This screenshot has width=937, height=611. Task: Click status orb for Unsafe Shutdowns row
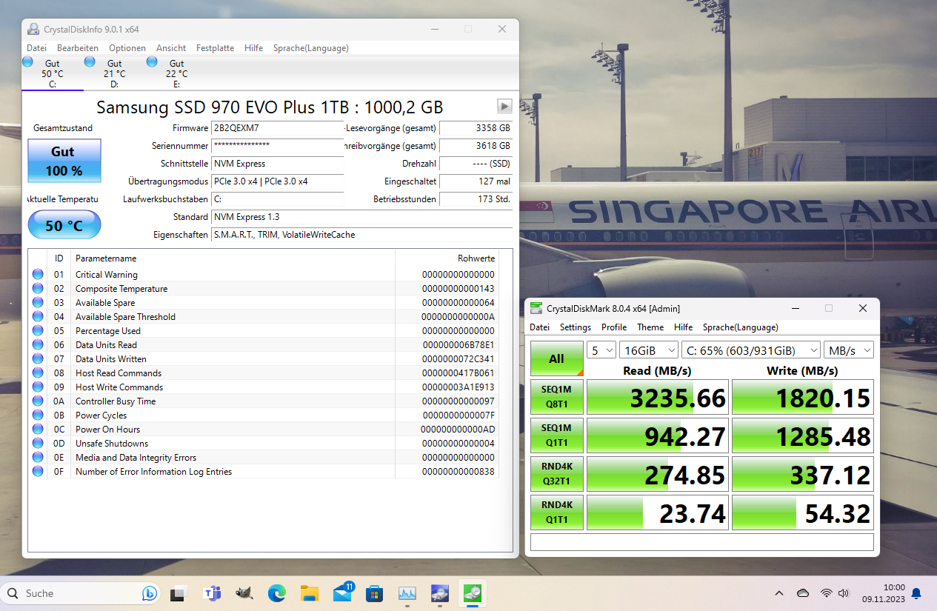tap(38, 444)
